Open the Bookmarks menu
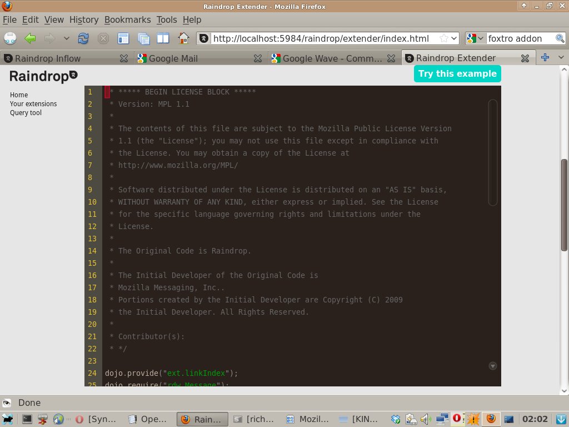 (x=127, y=19)
